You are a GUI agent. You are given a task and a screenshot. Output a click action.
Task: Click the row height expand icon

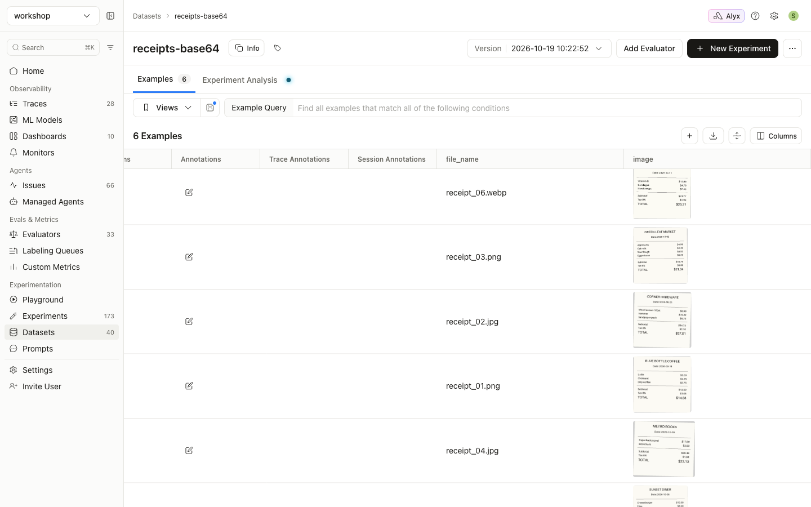[x=737, y=136]
